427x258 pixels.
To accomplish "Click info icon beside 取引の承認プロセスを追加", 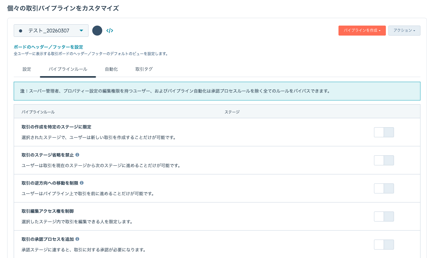I will (x=77, y=239).
